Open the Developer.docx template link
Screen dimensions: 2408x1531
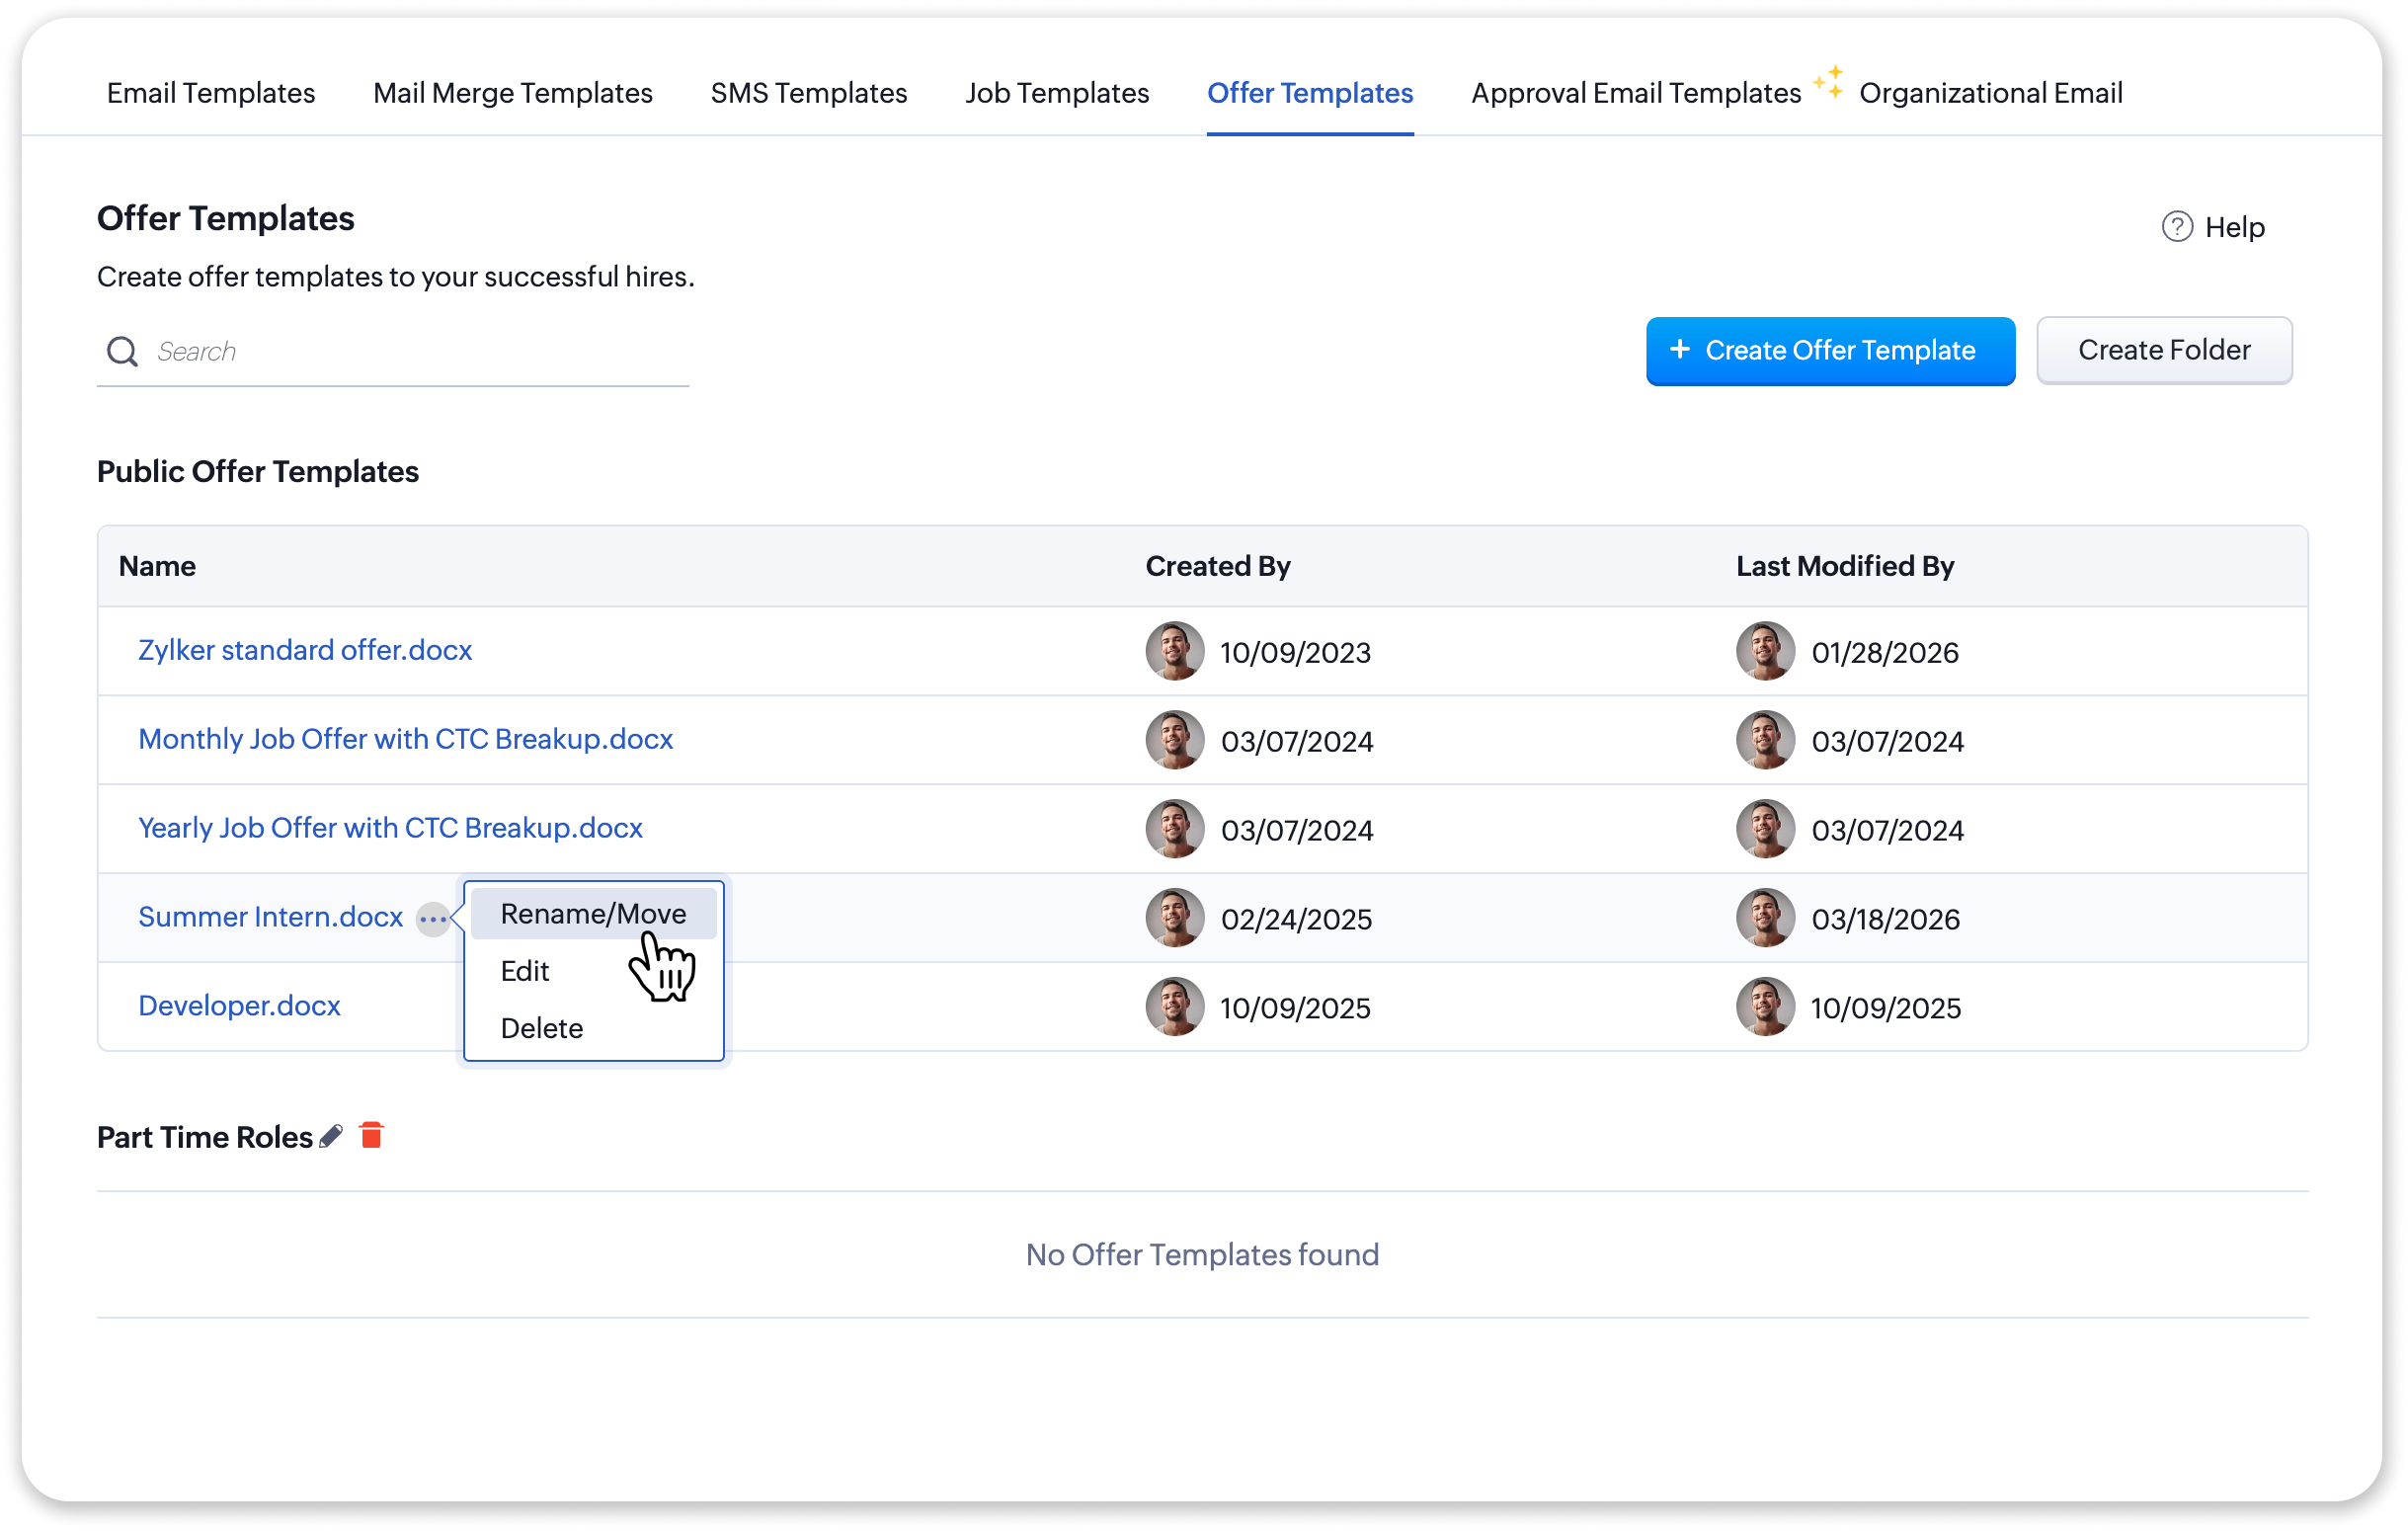239,1005
